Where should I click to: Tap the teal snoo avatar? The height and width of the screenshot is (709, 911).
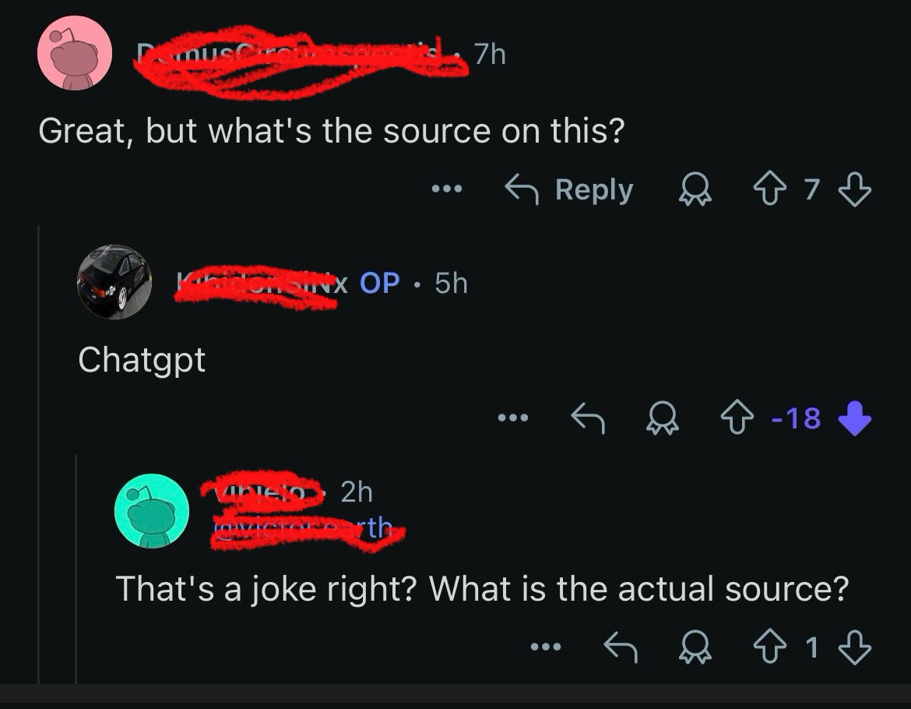pyautogui.click(x=152, y=510)
